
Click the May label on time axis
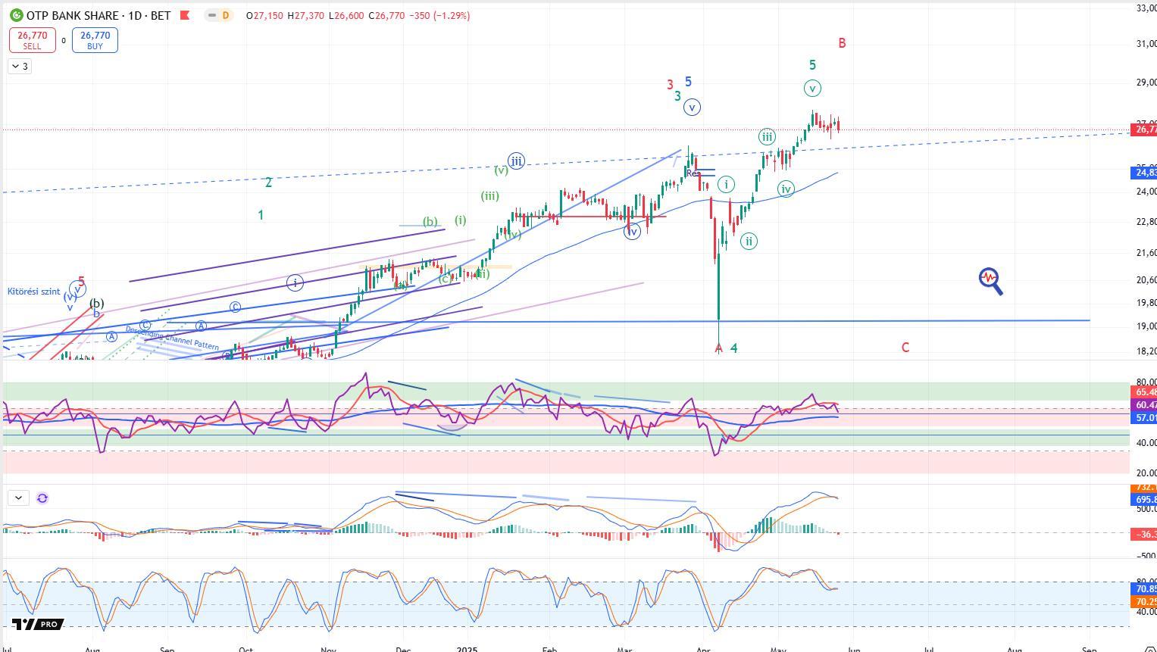pos(778,648)
